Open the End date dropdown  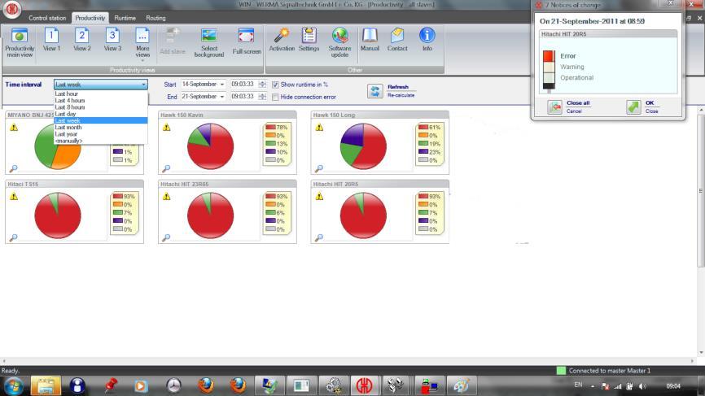(x=221, y=97)
